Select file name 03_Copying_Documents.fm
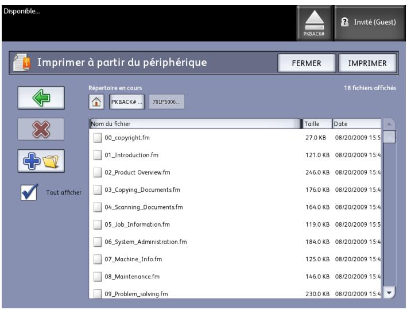407x310 pixels. 142,190
